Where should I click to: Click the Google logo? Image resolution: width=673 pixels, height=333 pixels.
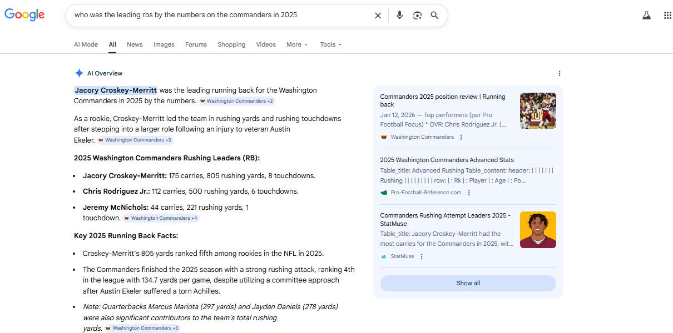click(x=24, y=15)
